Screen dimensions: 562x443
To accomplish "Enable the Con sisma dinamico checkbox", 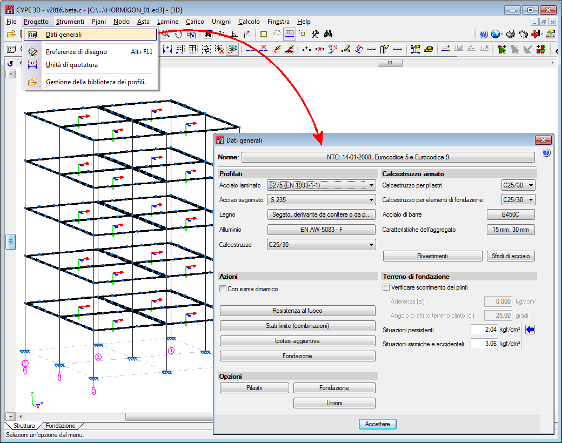I will (223, 289).
